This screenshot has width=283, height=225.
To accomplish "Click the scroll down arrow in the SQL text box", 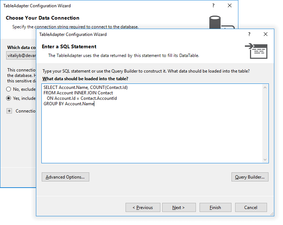I will tap(265, 160).
